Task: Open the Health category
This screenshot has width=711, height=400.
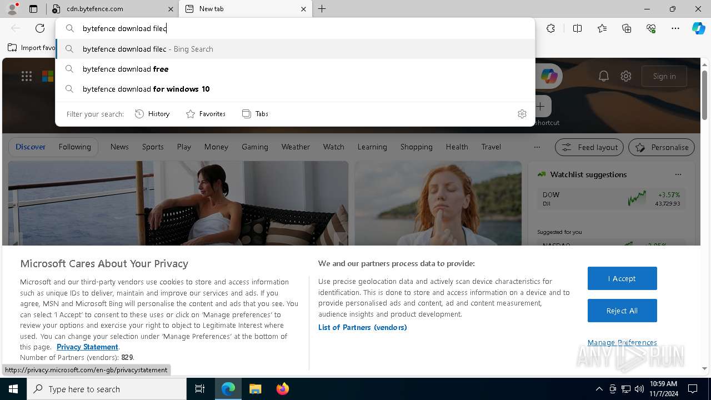Action: coord(457,147)
